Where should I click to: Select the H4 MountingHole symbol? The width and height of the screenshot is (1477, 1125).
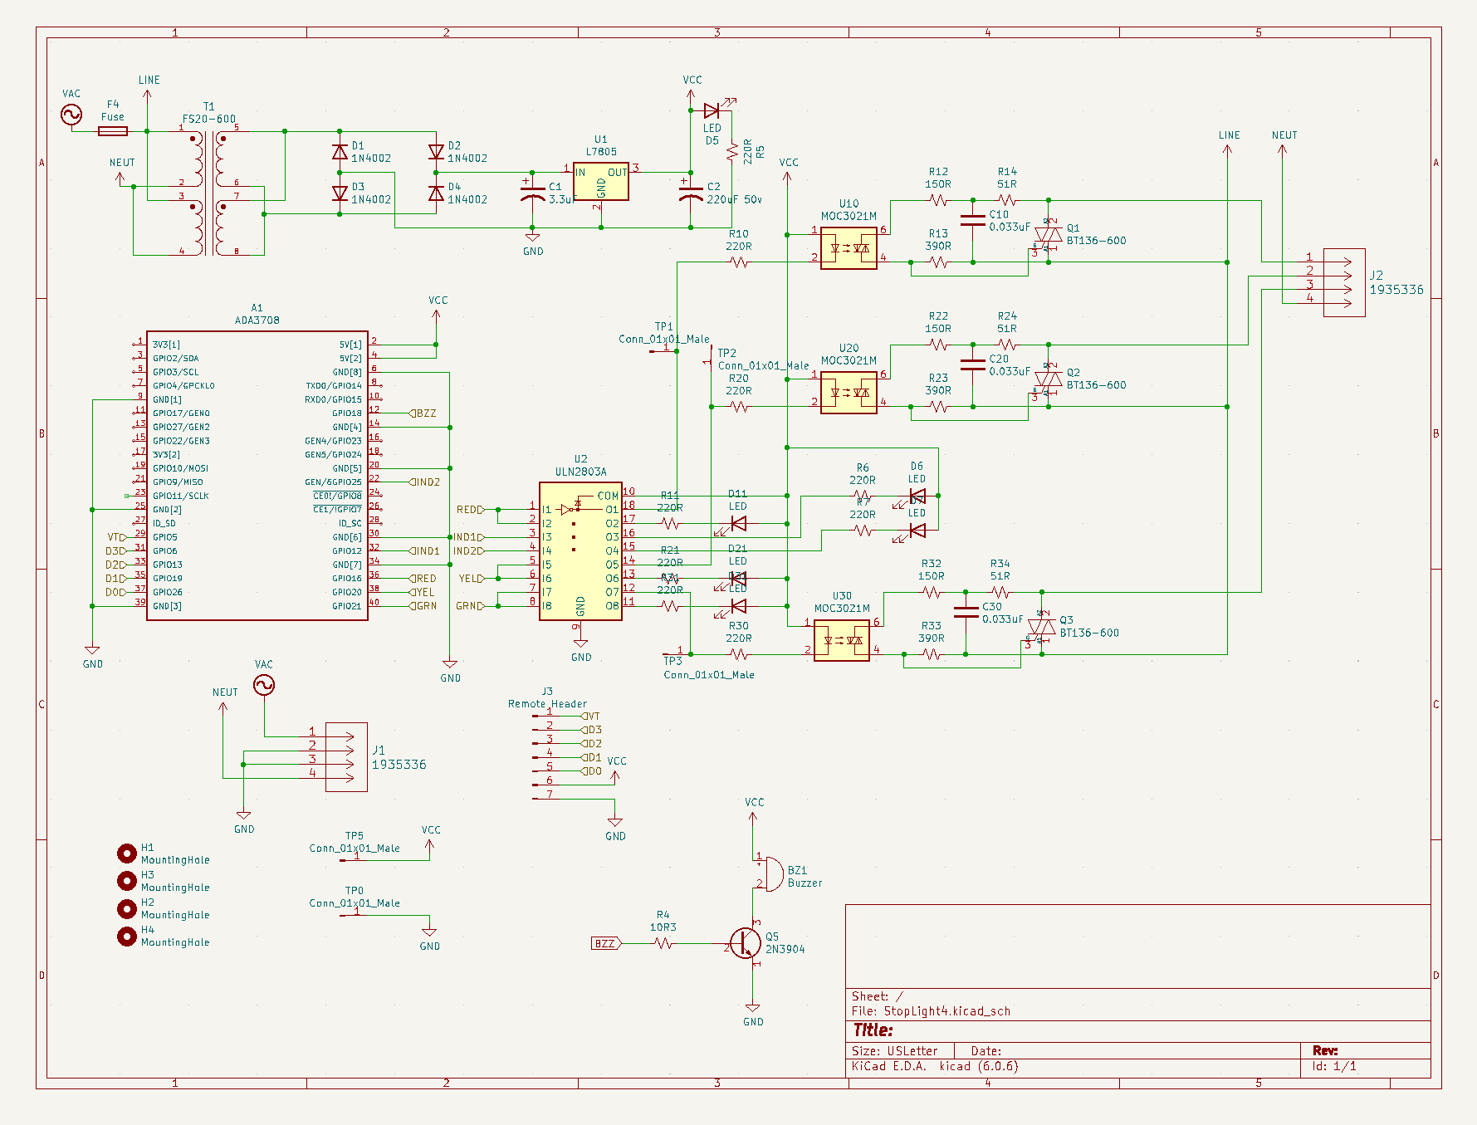tap(126, 936)
